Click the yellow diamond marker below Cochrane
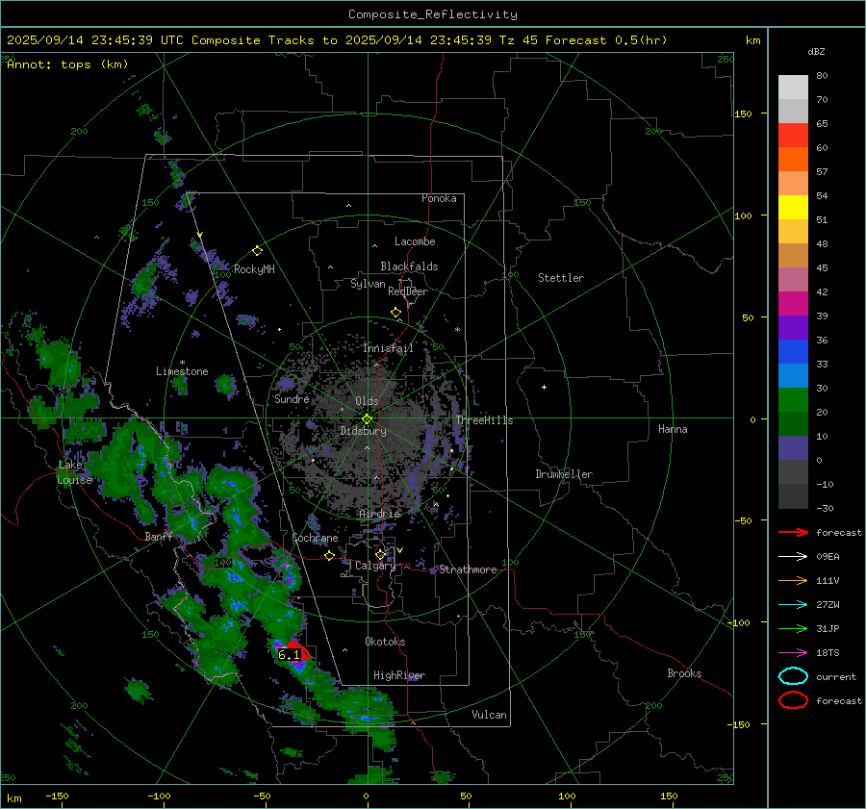Screen dimensions: 866x809 (x=330, y=555)
